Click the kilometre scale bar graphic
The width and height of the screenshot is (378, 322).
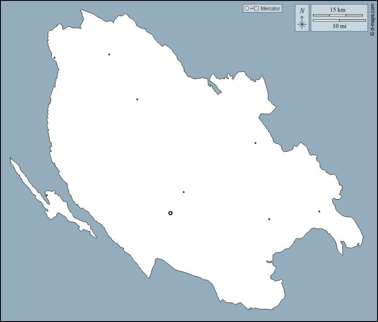click(x=338, y=15)
